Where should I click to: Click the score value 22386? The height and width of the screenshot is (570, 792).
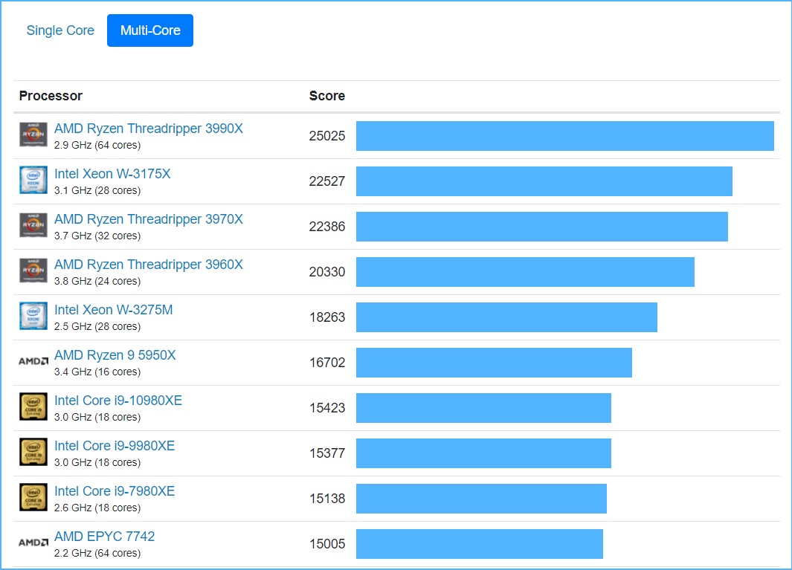pos(326,227)
